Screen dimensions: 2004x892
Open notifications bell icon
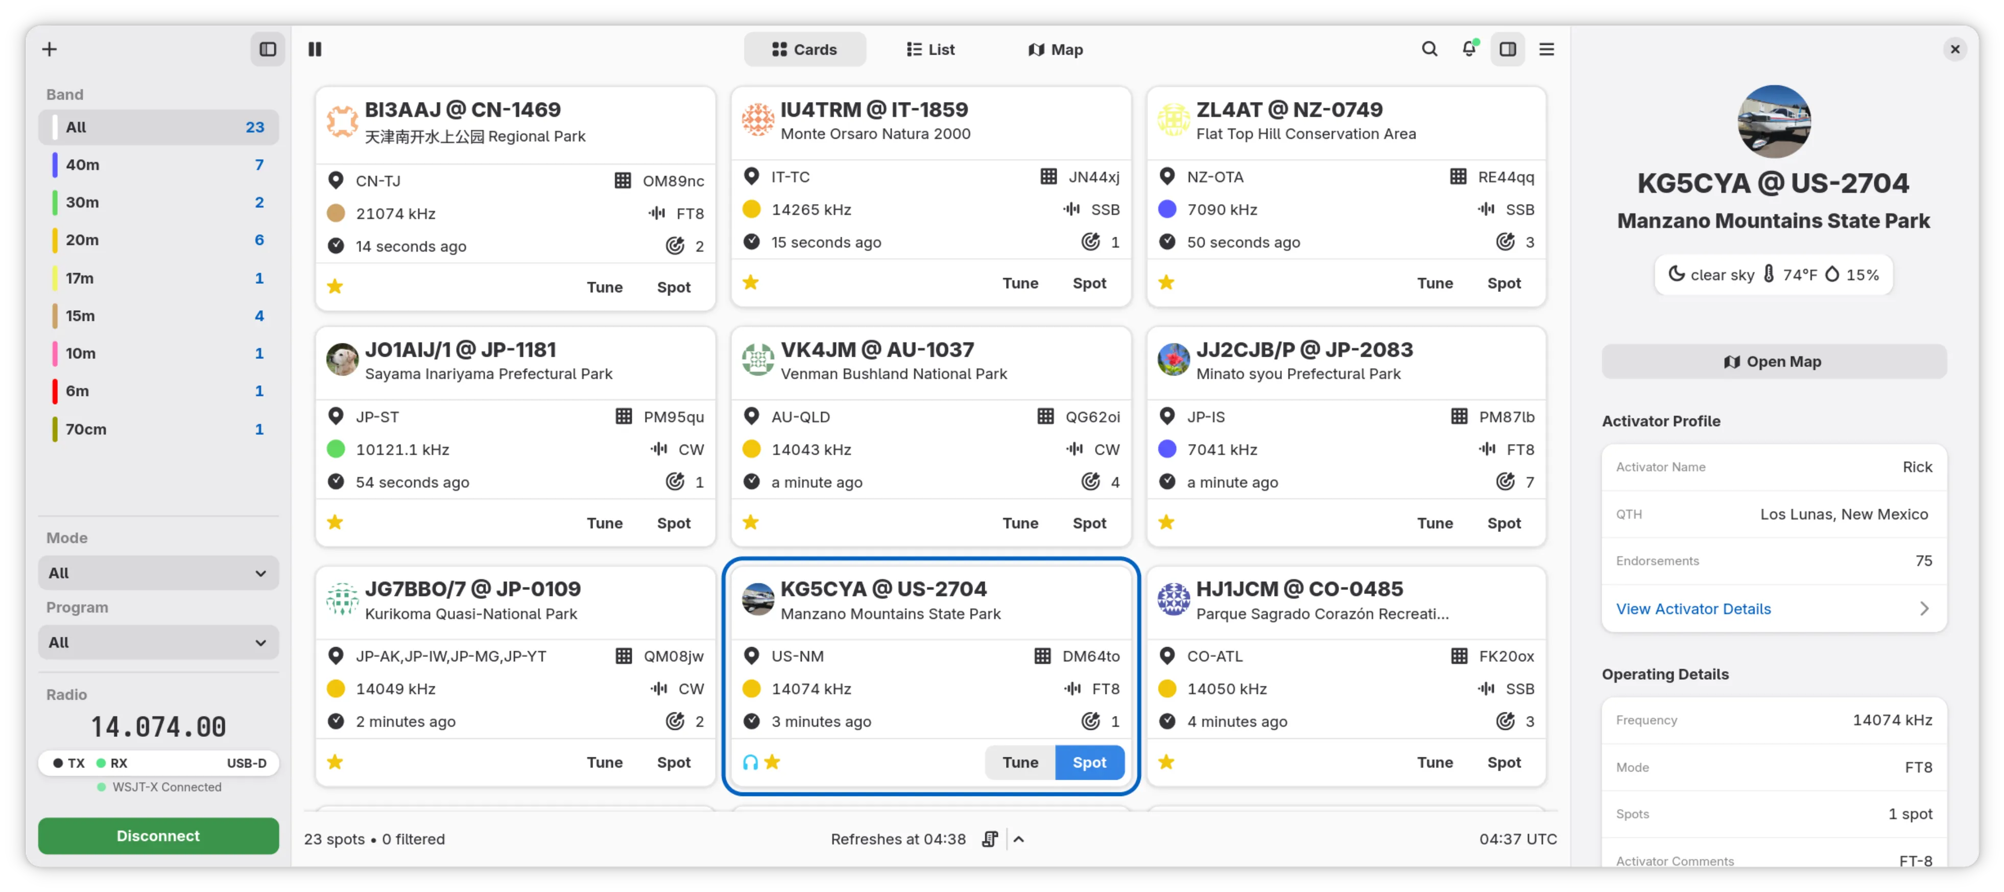1469,49
